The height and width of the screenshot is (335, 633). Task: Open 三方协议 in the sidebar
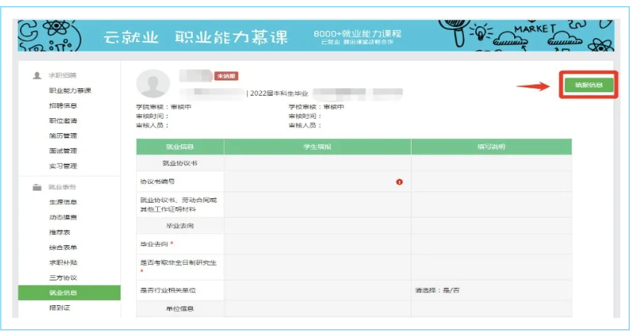pyautogui.click(x=63, y=277)
